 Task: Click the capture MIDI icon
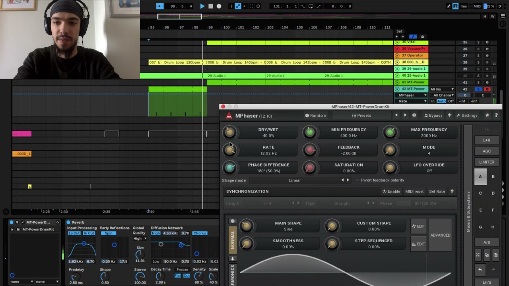click(x=252, y=6)
